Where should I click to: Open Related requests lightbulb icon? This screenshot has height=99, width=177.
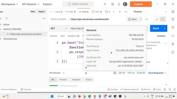click(173, 44)
